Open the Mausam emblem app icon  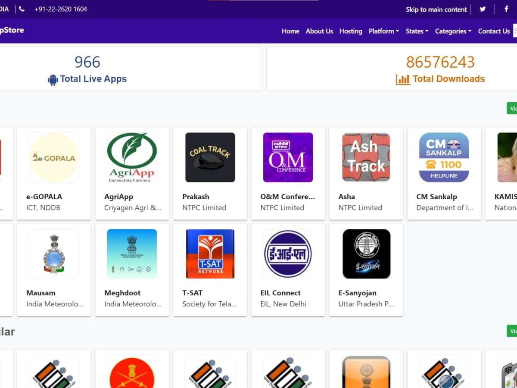click(54, 254)
